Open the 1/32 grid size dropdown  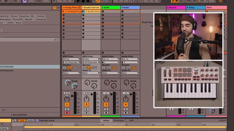[222, 120]
